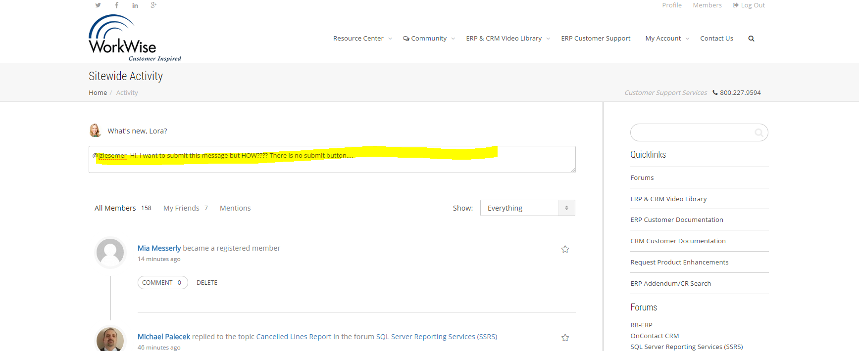Viewport: 859px width, 351px height.
Task: Click the Comment button on Mia's activity
Action: click(162, 283)
